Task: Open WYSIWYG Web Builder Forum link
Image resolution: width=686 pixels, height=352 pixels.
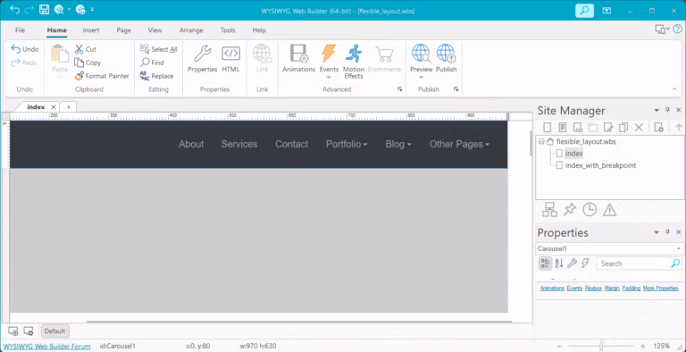Action: [x=46, y=346]
